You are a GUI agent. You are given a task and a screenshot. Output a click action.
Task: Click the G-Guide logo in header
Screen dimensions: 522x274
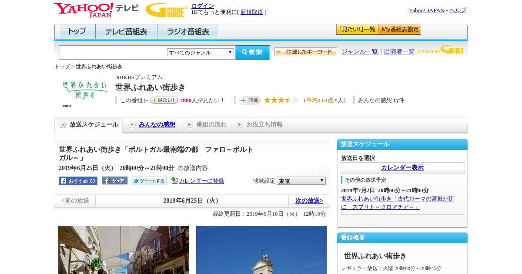point(167,10)
